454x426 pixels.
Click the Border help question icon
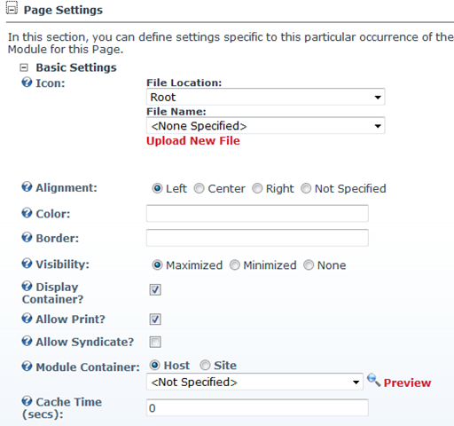coord(27,237)
